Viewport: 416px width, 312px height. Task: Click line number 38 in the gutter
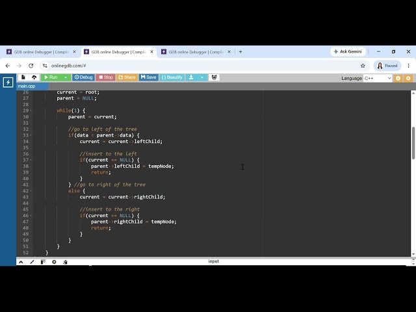coord(25,166)
